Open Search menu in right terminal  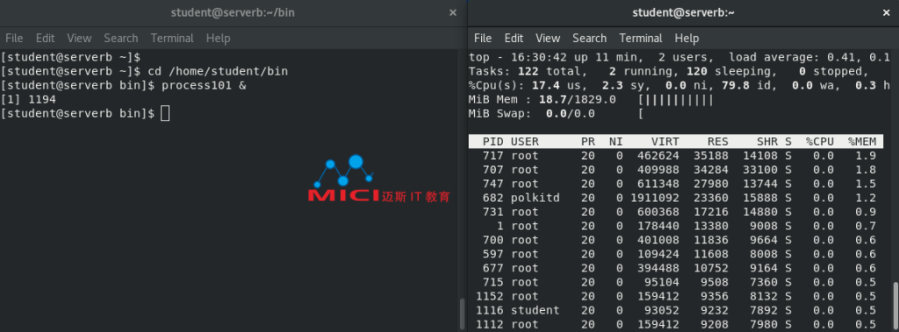(589, 39)
